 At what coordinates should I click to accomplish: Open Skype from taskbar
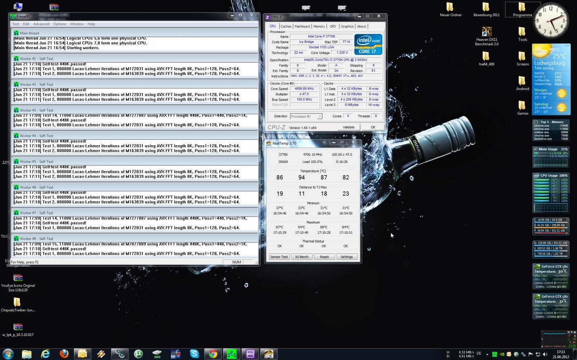point(194,354)
